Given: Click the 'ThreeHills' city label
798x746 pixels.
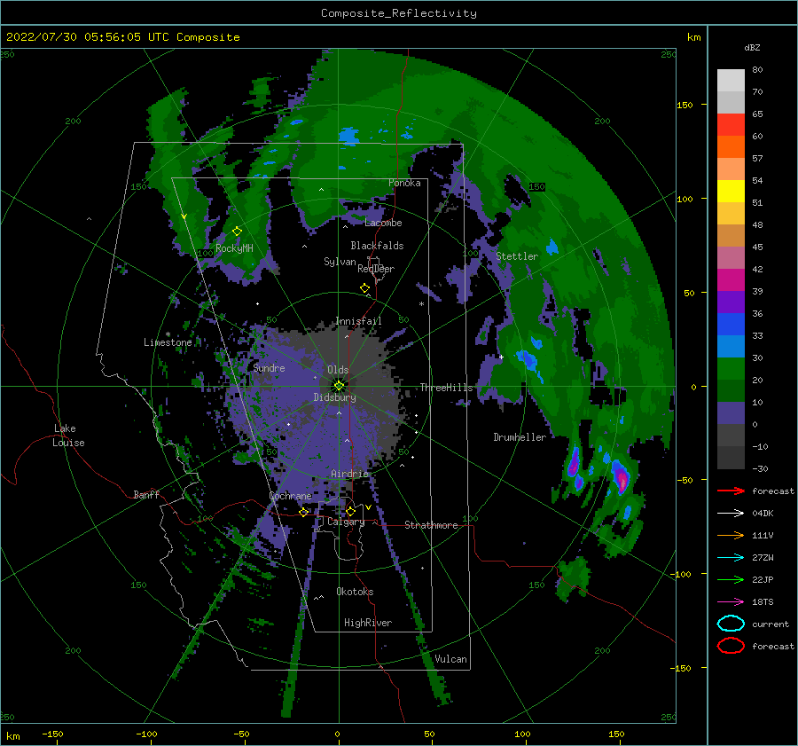Looking at the screenshot, I should 446,388.
